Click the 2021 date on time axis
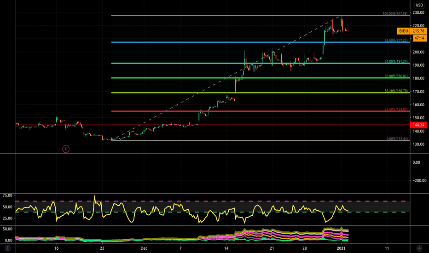Screen dimensions: 429x253 341,248
